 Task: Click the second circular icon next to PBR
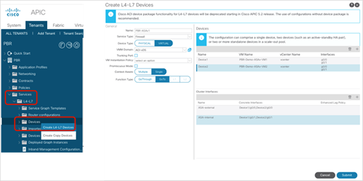[69, 45]
